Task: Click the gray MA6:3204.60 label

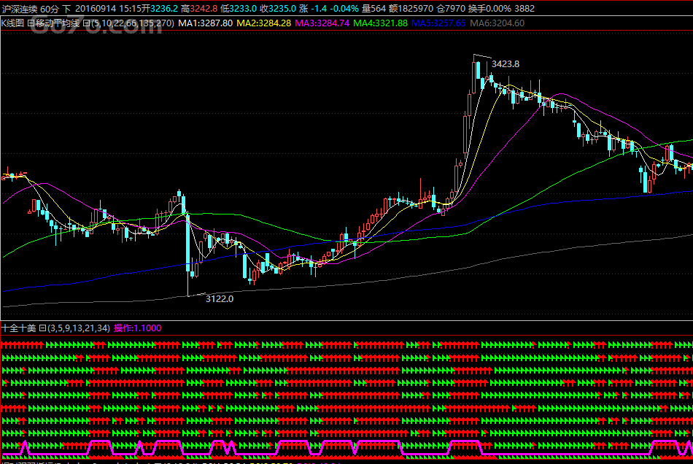Action: point(497,23)
